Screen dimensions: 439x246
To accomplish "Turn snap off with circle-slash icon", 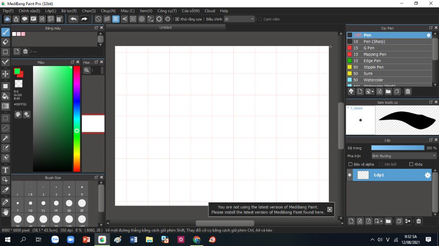I will click(98, 19).
